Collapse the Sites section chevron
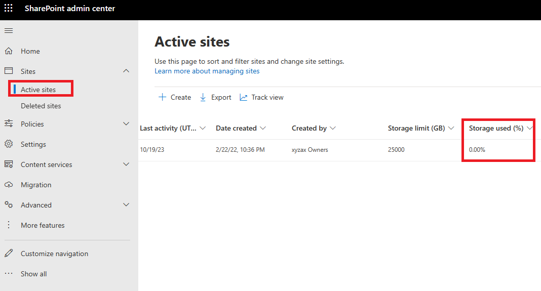 pyautogui.click(x=126, y=71)
